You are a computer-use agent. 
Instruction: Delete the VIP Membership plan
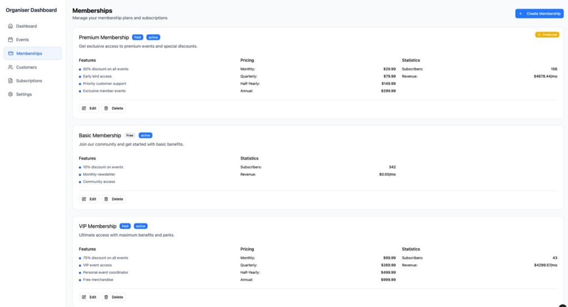point(114,297)
